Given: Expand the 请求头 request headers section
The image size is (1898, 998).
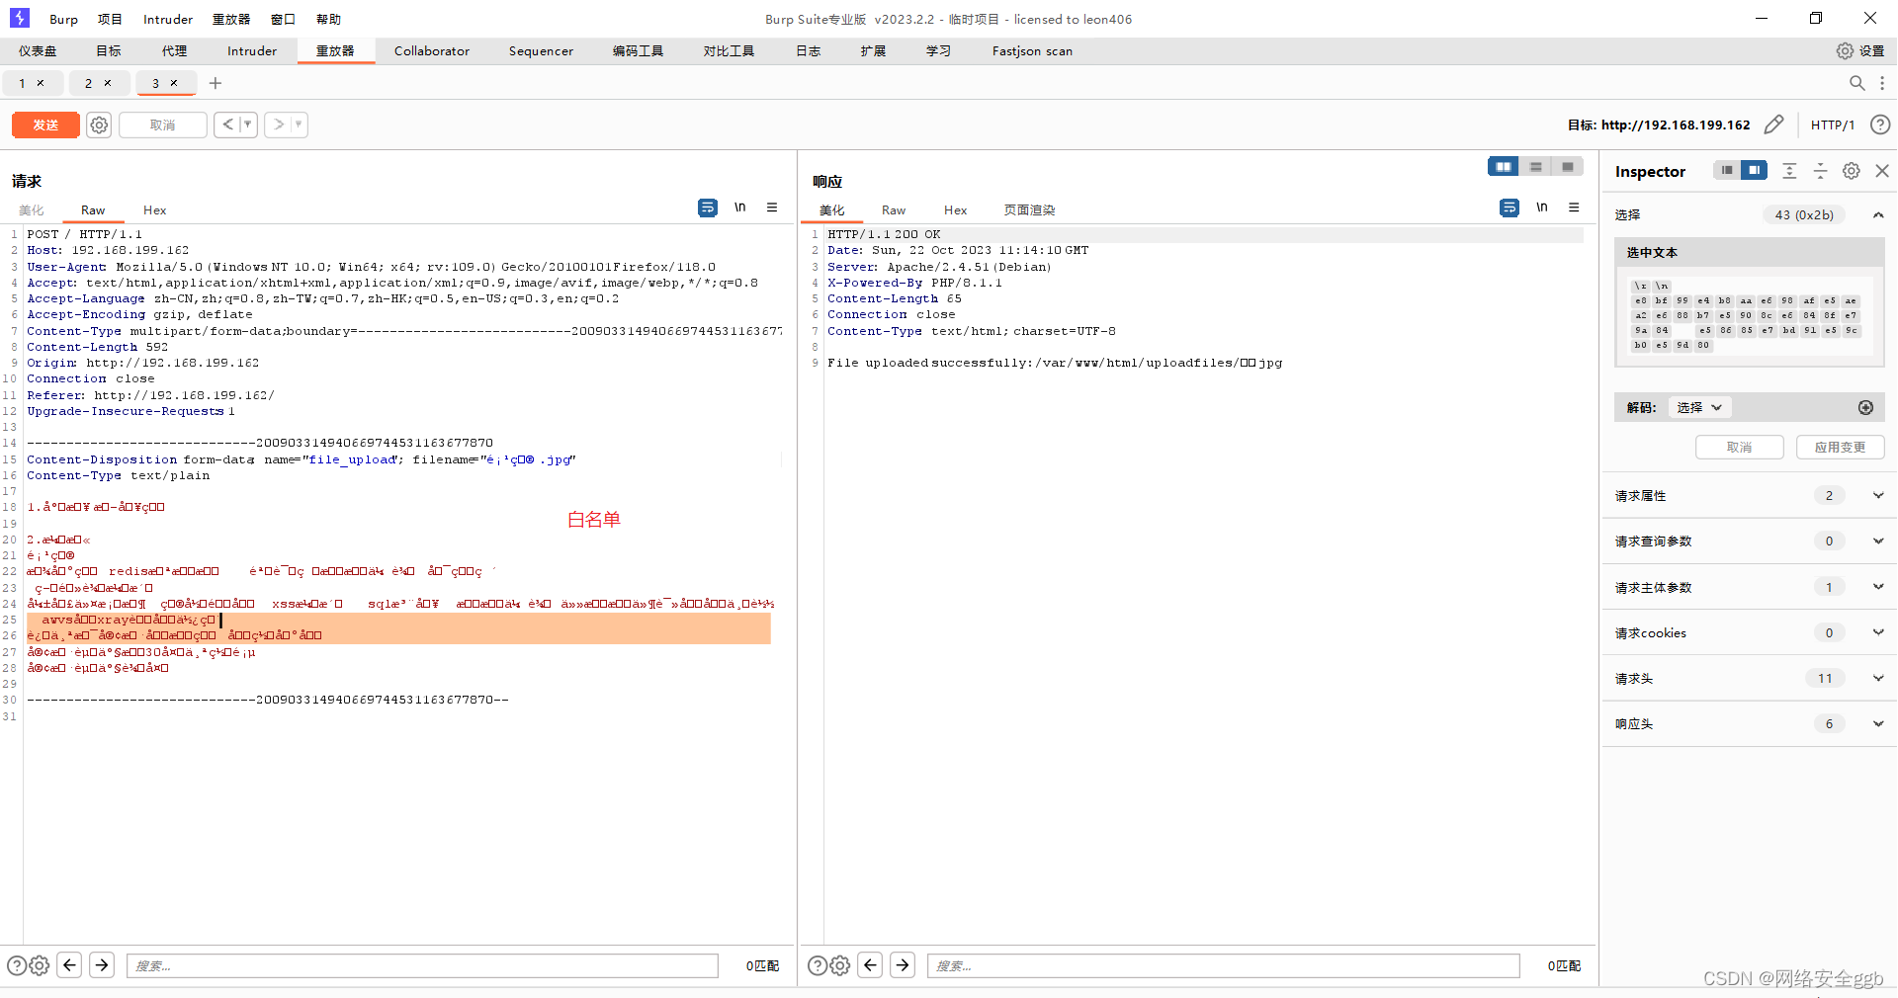Looking at the screenshot, I should [x=1877, y=678].
